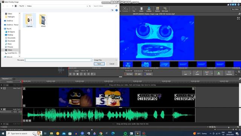Open the Captures folder in dialog
Screen dimensions: 241x136
click(x=29, y=20)
